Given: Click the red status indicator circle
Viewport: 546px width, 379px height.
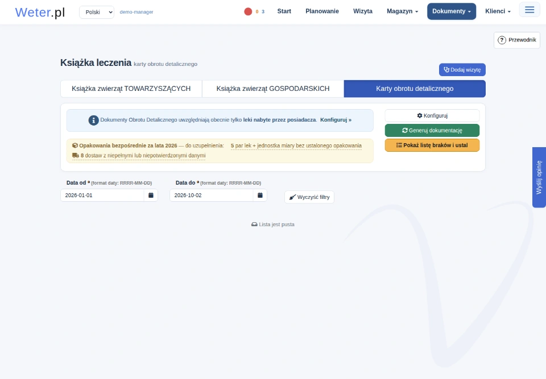Looking at the screenshot, I should click(248, 11).
